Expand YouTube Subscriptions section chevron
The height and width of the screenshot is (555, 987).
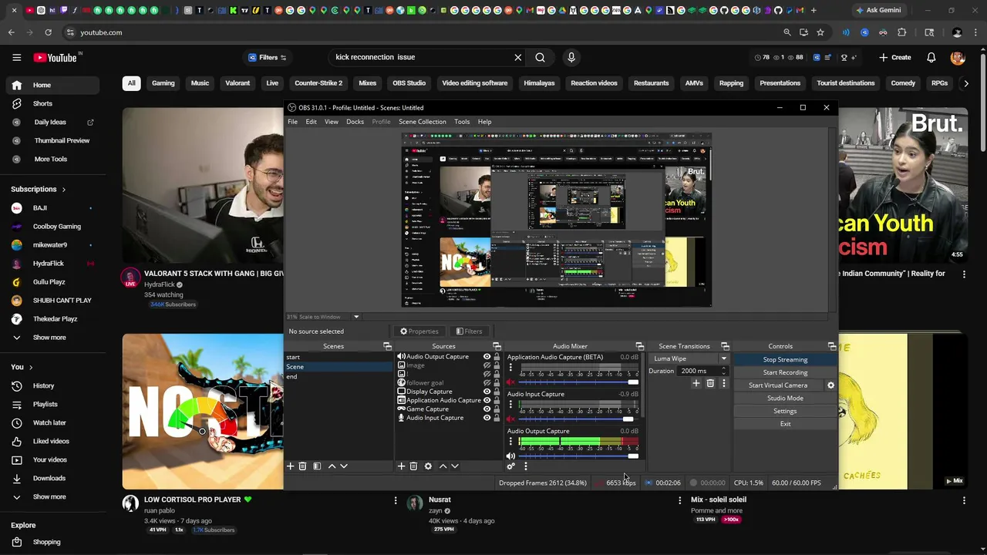(x=63, y=190)
